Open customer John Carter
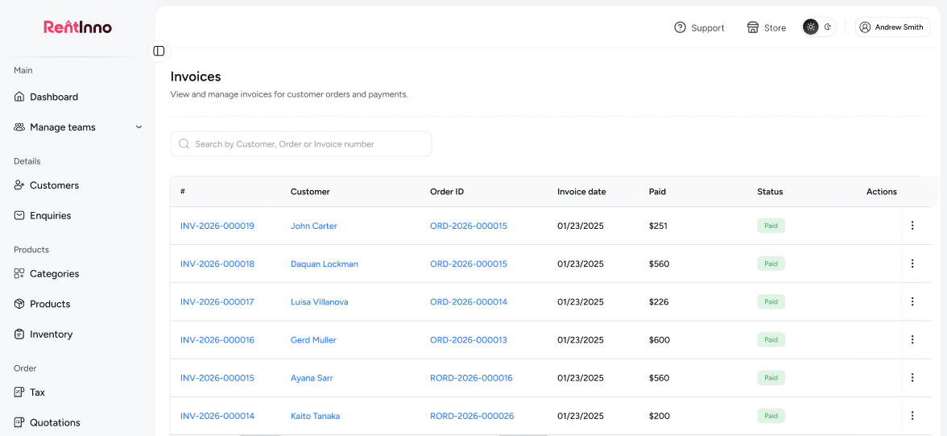The height and width of the screenshot is (436, 947). 314,226
